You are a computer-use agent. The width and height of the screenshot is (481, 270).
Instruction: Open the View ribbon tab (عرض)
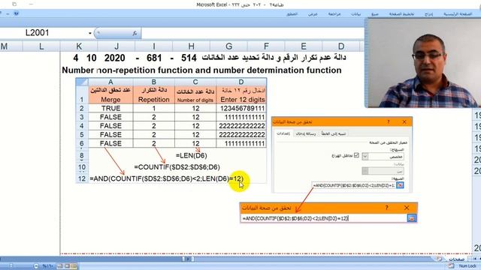point(313,14)
